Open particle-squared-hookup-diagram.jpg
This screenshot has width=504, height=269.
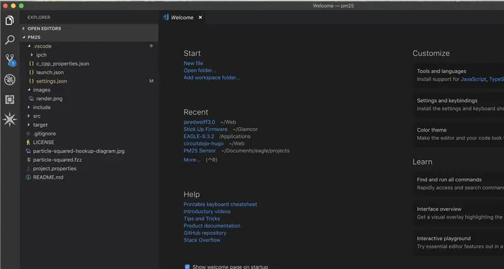tap(89, 151)
